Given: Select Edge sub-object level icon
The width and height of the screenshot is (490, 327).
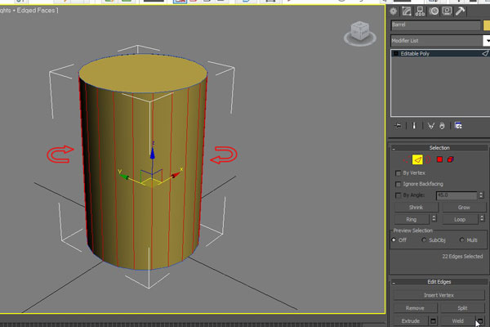Looking at the screenshot, I should pyautogui.click(x=417, y=159).
